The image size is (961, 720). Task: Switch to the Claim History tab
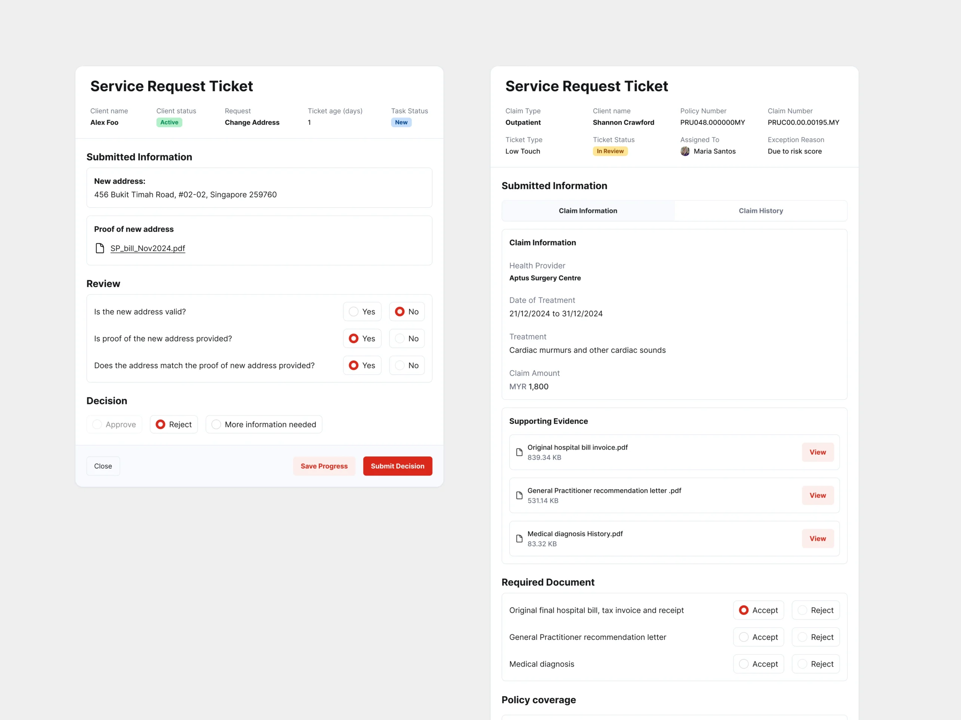click(760, 210)
